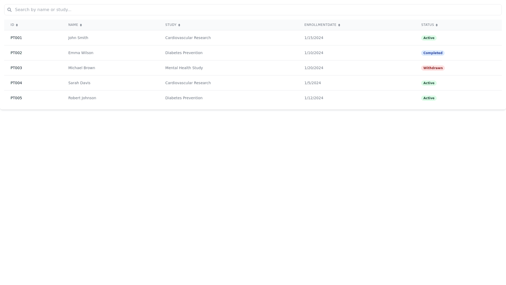This screenshot has height=285, width=506.
Task: Click the name Robert Johnson
Action: click(x=82, y=98)
